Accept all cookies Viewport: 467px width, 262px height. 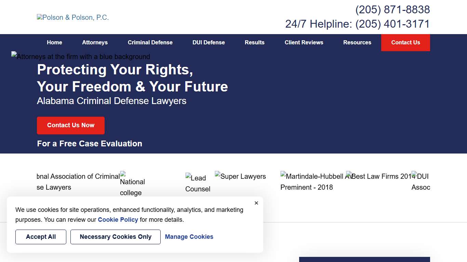point(41,237)
